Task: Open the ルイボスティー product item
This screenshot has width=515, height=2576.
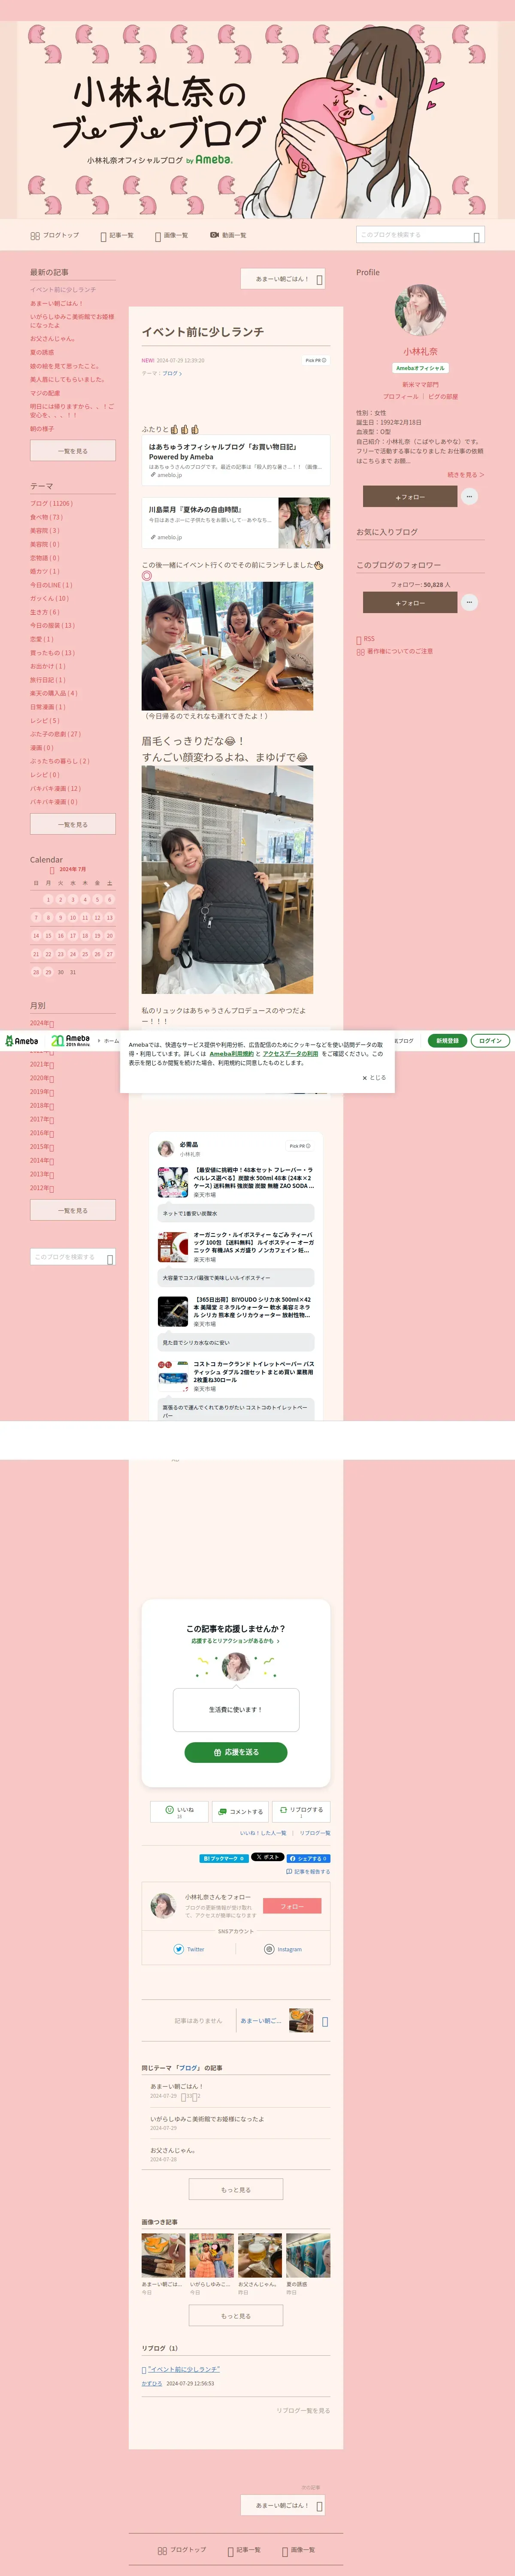Action: click(x=236, y=1247)
